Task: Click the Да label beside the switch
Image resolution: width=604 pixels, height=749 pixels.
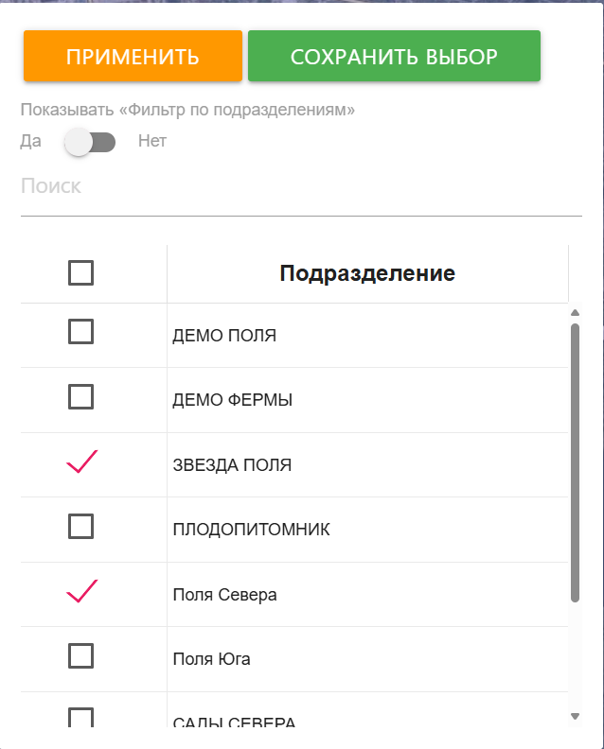Action: 30,142
